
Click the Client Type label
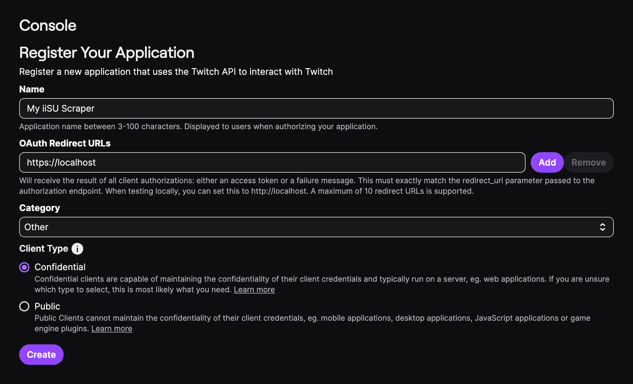[x=43, y=248]
